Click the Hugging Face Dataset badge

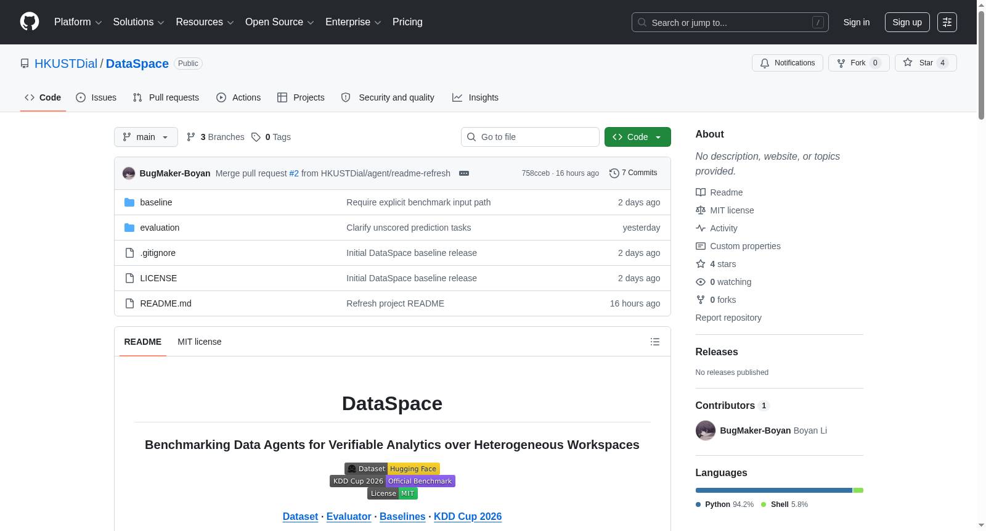(x=392, y=469)
